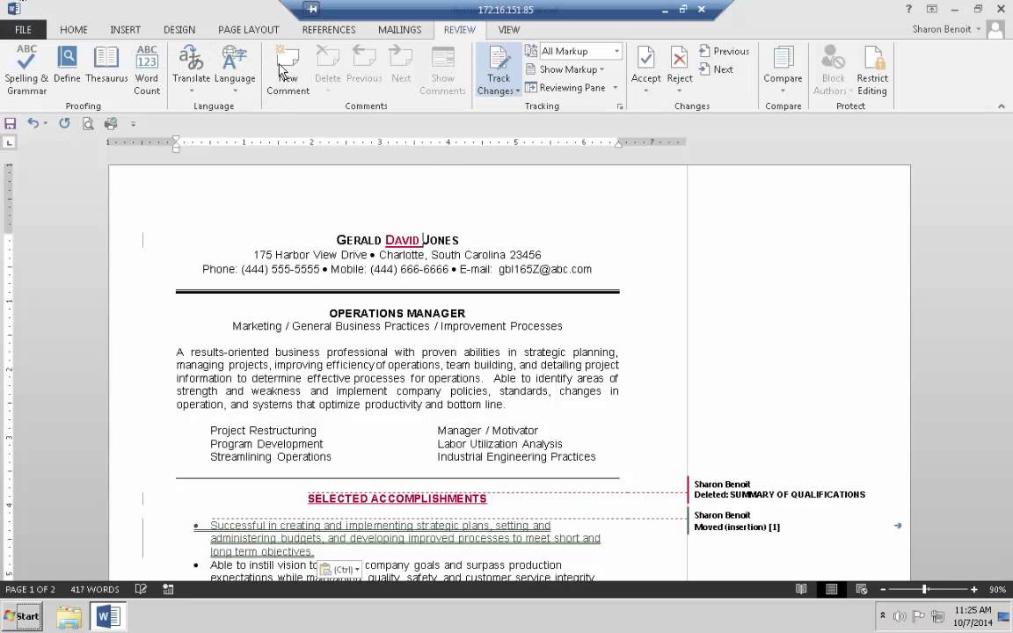Follow the Moved (insertion) balloon arrow
Viewport: 1013px width, 633px height.
point(897,526)
